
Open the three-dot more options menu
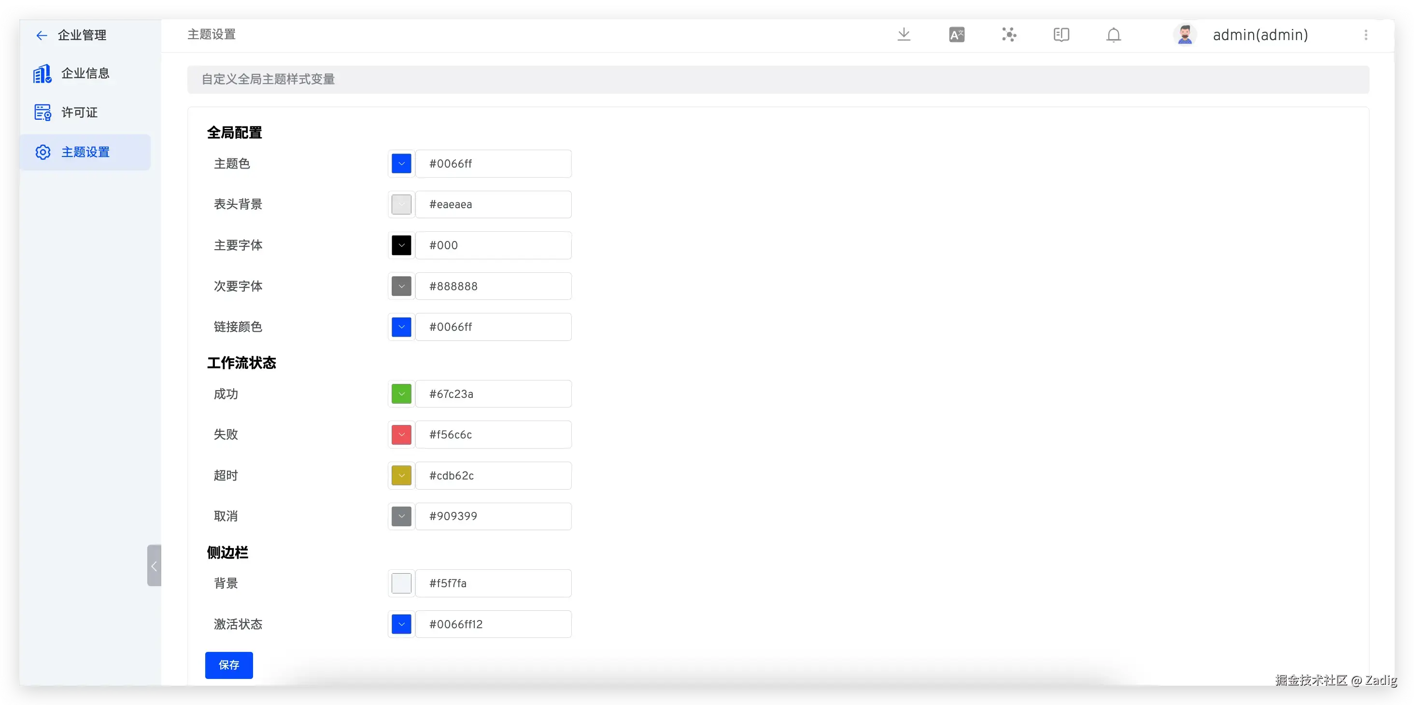tap(1366, 35)
